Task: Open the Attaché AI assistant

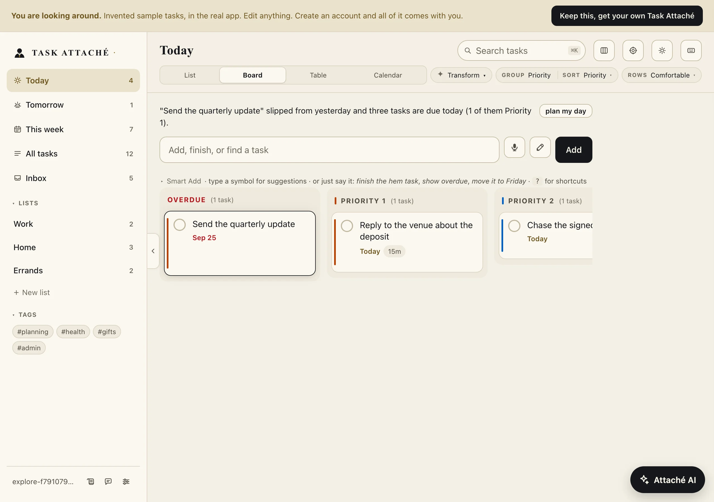Action: pyautogui.click(x=667, y=479)
